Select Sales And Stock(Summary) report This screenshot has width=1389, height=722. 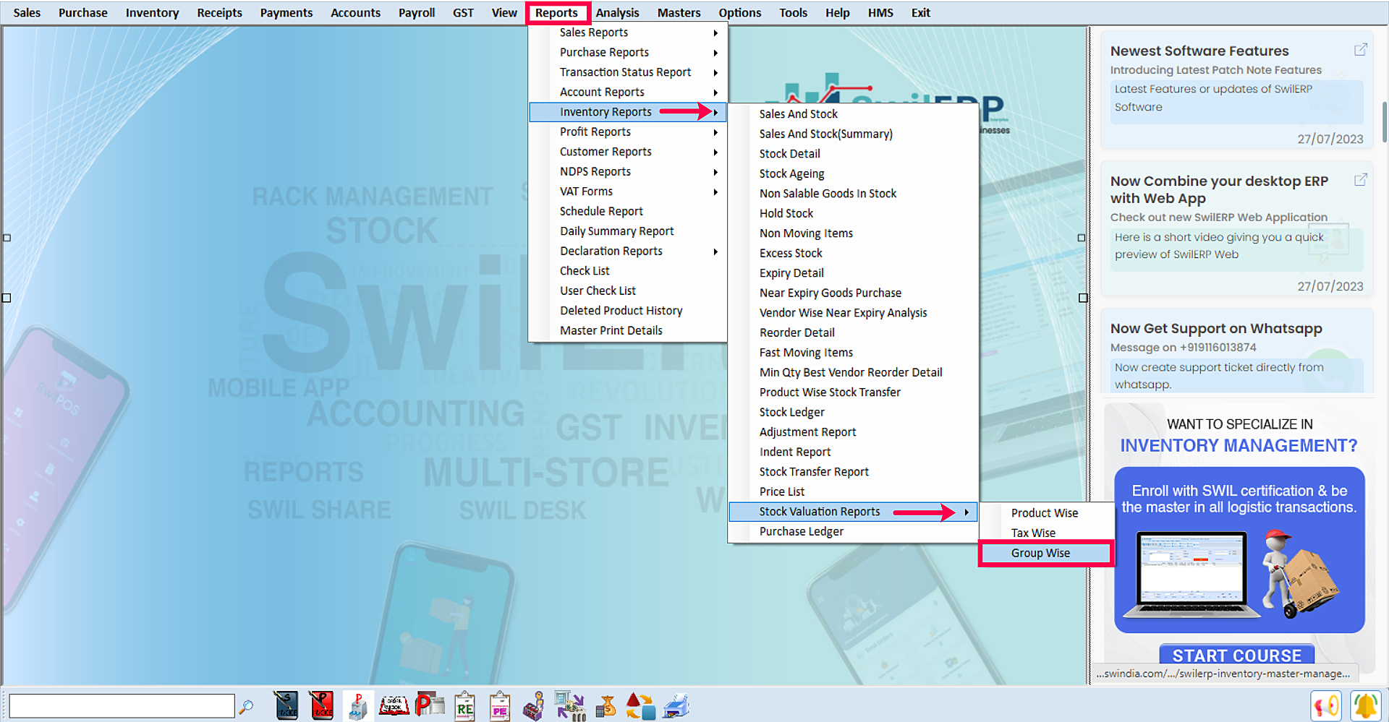pyautogui.click(x=853, y=134)
